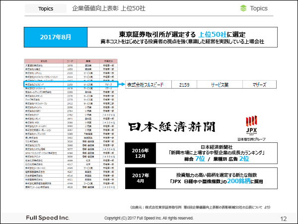This screenshot has height=224, width=298.
Task: Click code 4516 in the table
Action: click(70, 176)
